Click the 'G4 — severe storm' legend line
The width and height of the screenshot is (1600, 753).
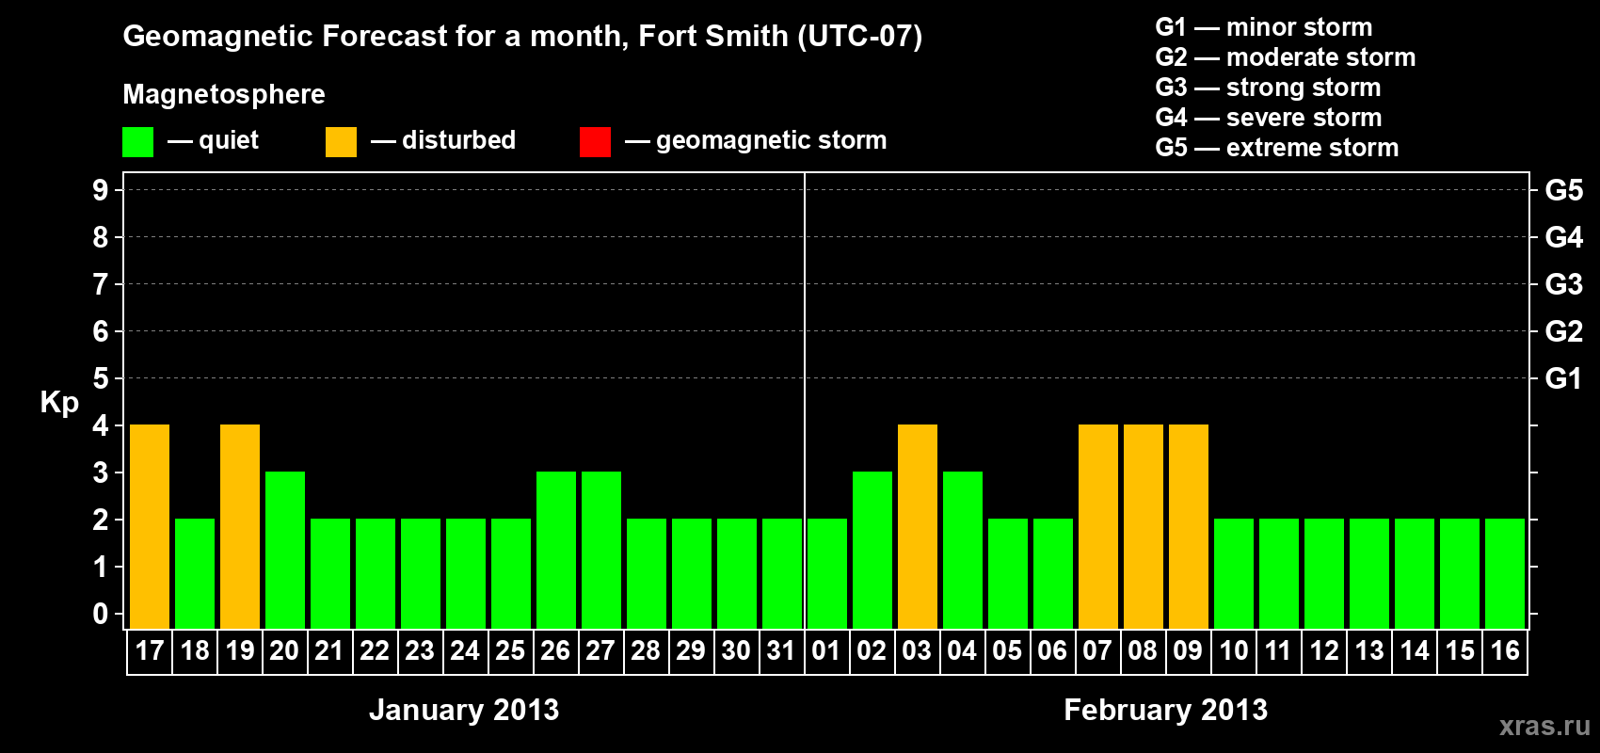click(1268, 118)
